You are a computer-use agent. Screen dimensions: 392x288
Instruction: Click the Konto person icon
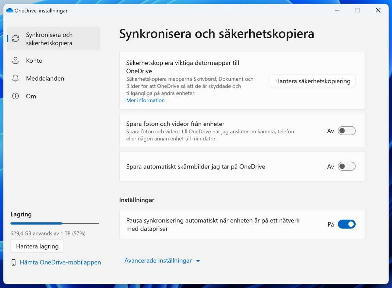click(15, 60)
